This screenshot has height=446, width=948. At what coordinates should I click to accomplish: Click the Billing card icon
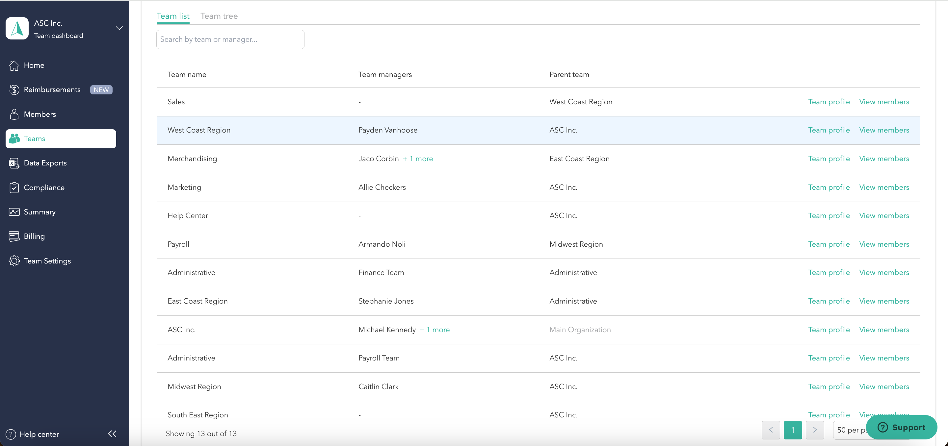click(x=14, y=236)
